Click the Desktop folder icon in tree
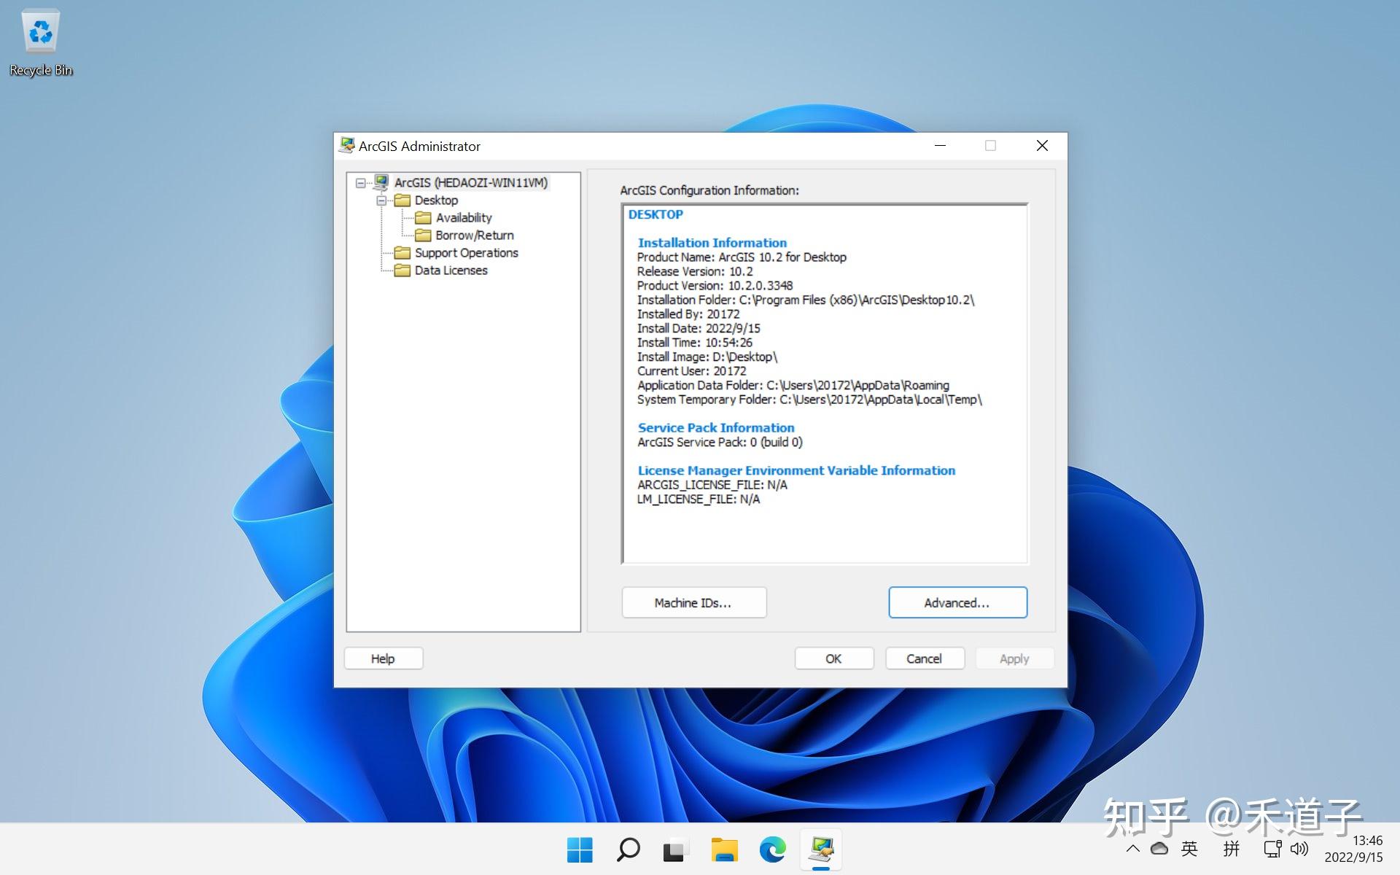Screen dimensions: 1400x875 coord(402,201)
